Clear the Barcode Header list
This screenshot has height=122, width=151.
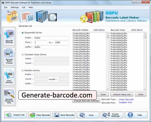pos(103,95)
